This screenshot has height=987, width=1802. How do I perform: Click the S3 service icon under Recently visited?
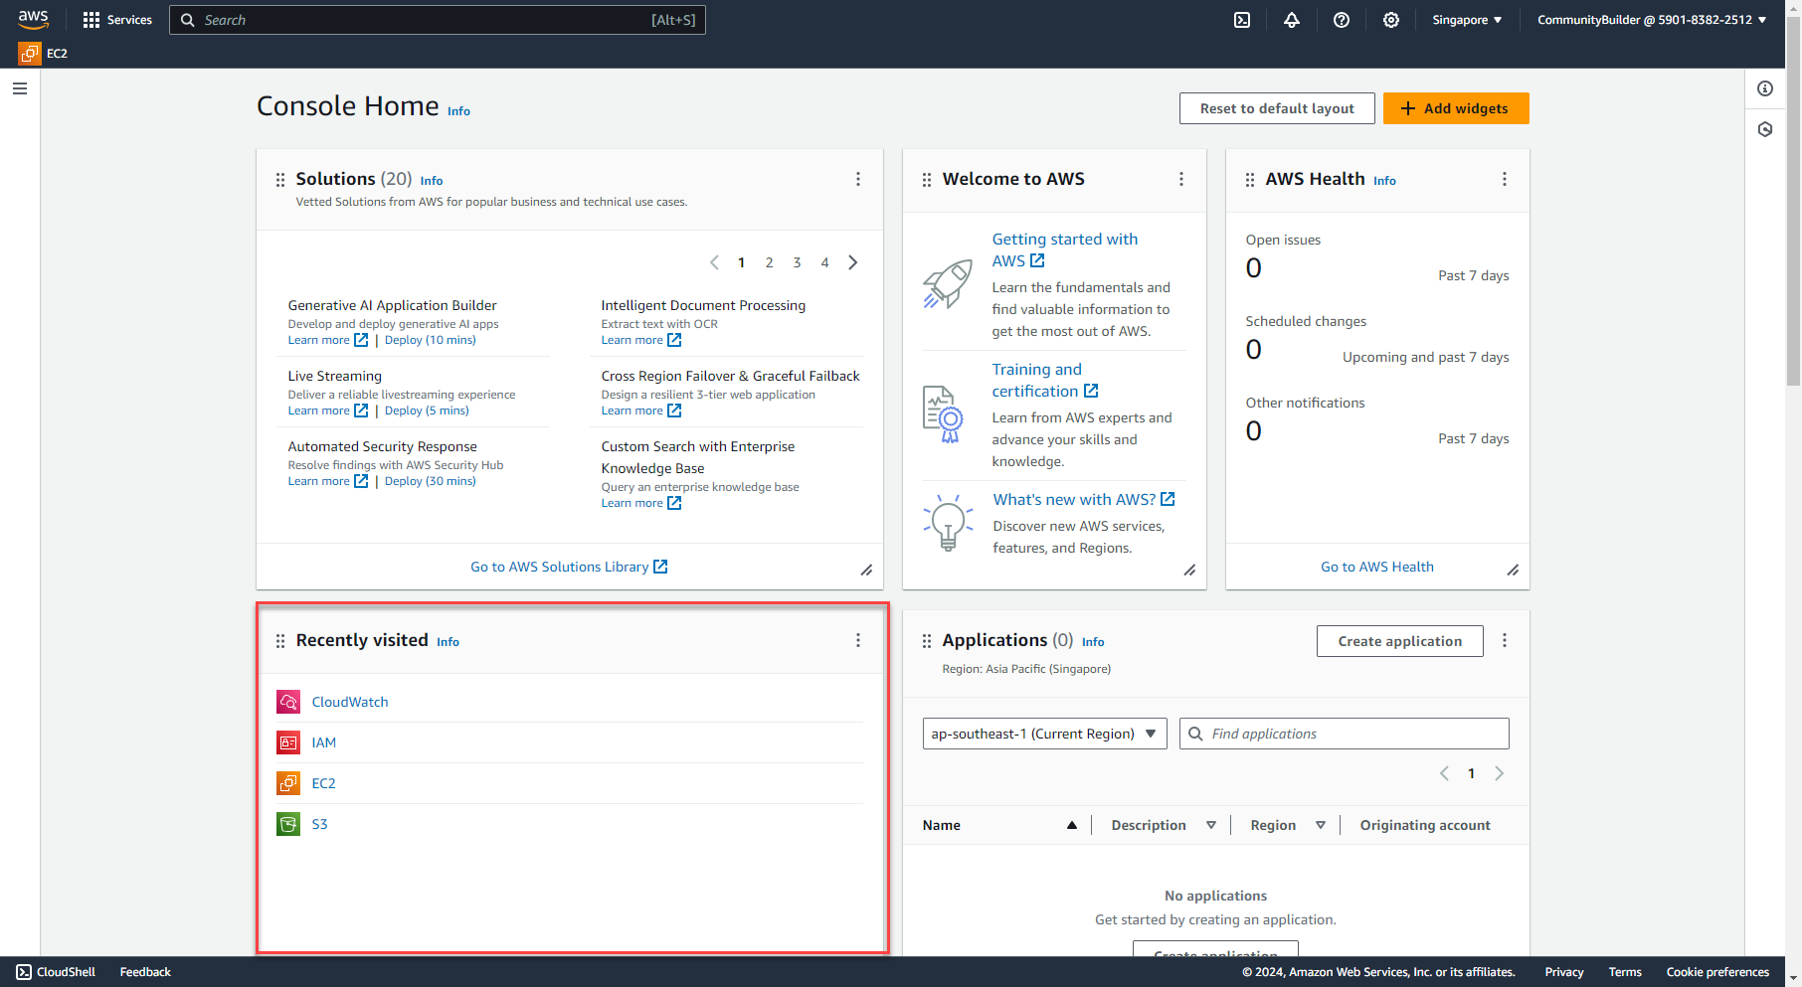click(287, 823)
